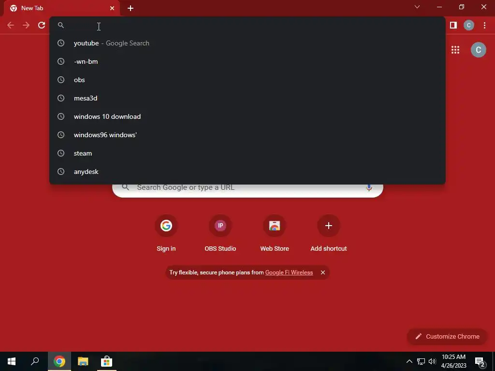The width and height of the screenshot is (495, 371).
Task: Open network status tray icon
Action: (x=421, y=361)
